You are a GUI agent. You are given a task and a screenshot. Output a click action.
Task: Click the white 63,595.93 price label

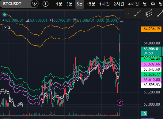point(151,85)
